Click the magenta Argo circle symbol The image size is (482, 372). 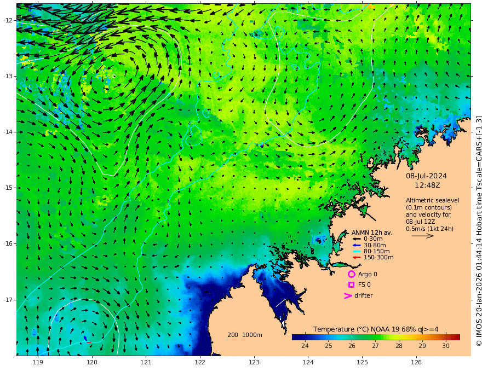coord(351,274)
